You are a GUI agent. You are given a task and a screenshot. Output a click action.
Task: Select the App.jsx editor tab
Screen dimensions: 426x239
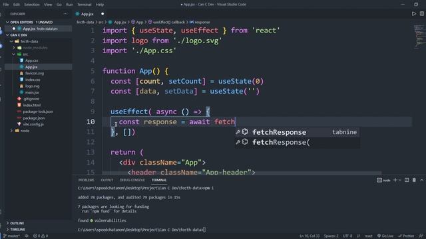point(87,14)
